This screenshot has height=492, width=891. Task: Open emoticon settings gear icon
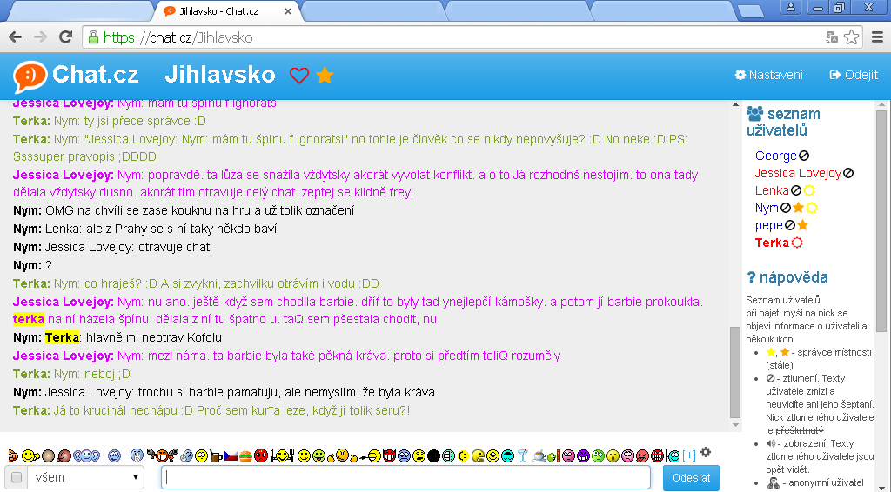coord(706,452)
